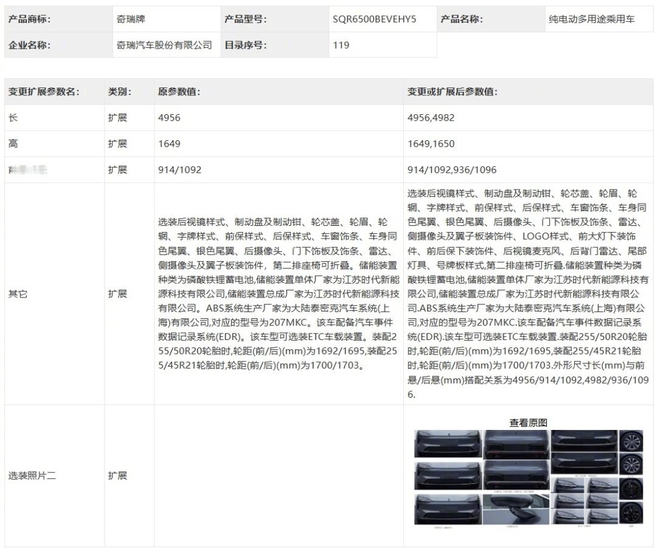658x552 pixels.
Task: Click the 类别 column header
Action: pos(120,91)
